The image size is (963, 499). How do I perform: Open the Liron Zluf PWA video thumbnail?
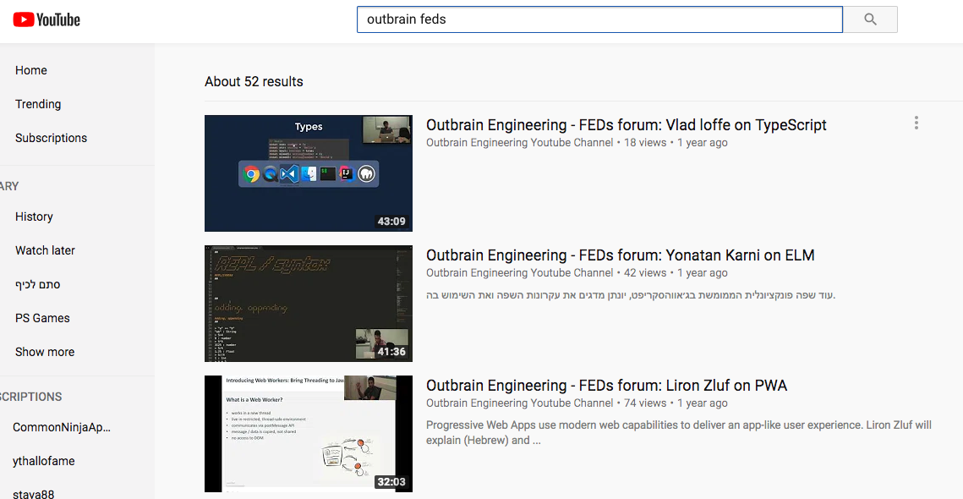tap(309, 434)
